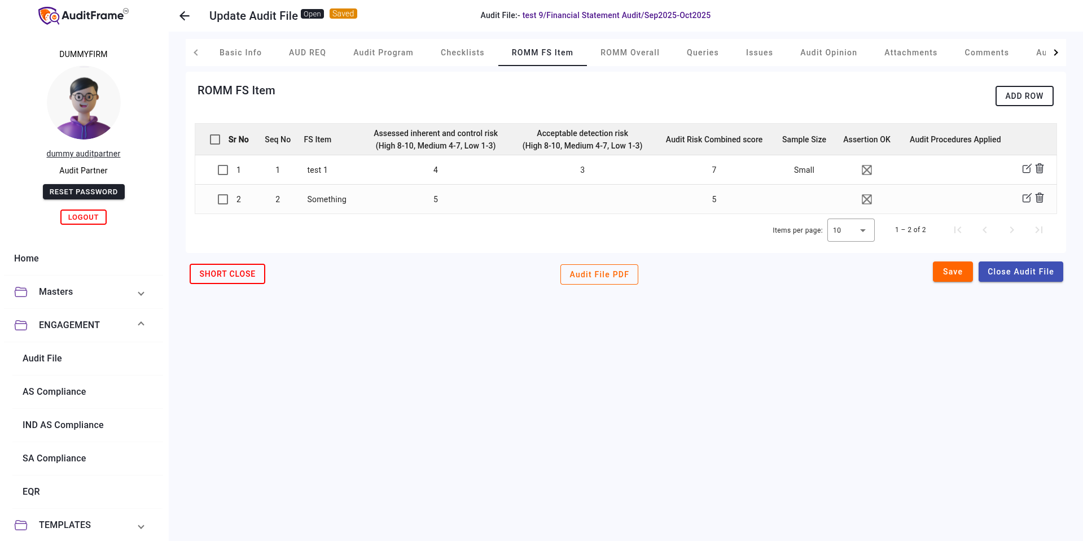The image size is (1083, 541).
Task: Click the ADD ROW button
Action: point(1024,96)
